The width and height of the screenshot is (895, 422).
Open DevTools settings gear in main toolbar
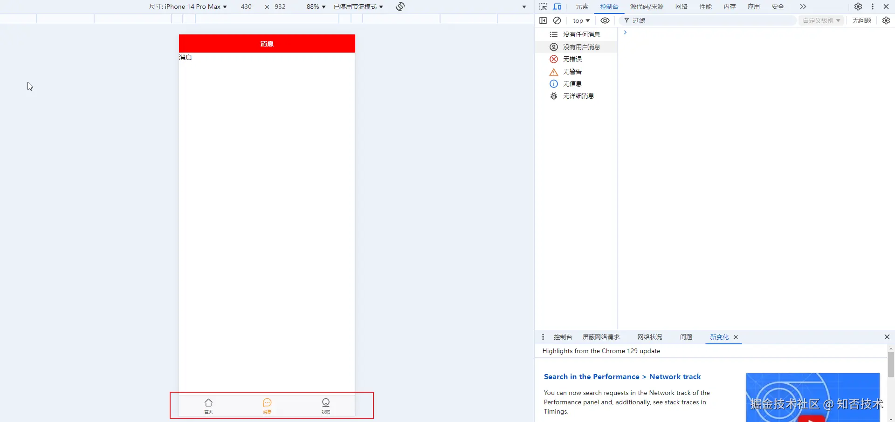click(x=858, y=7)
